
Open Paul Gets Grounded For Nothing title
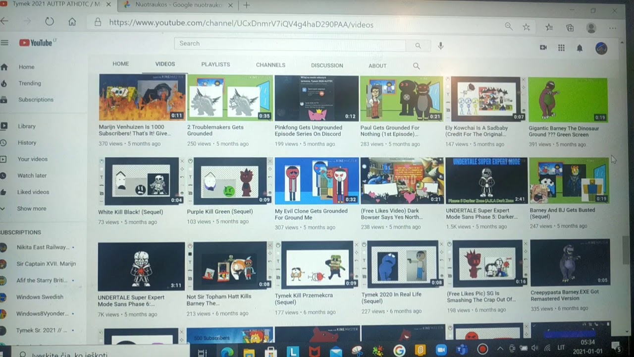pyautogui.click(x=390, y=131)
